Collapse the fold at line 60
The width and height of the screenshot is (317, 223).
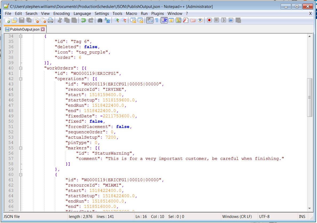coord(21,175)
